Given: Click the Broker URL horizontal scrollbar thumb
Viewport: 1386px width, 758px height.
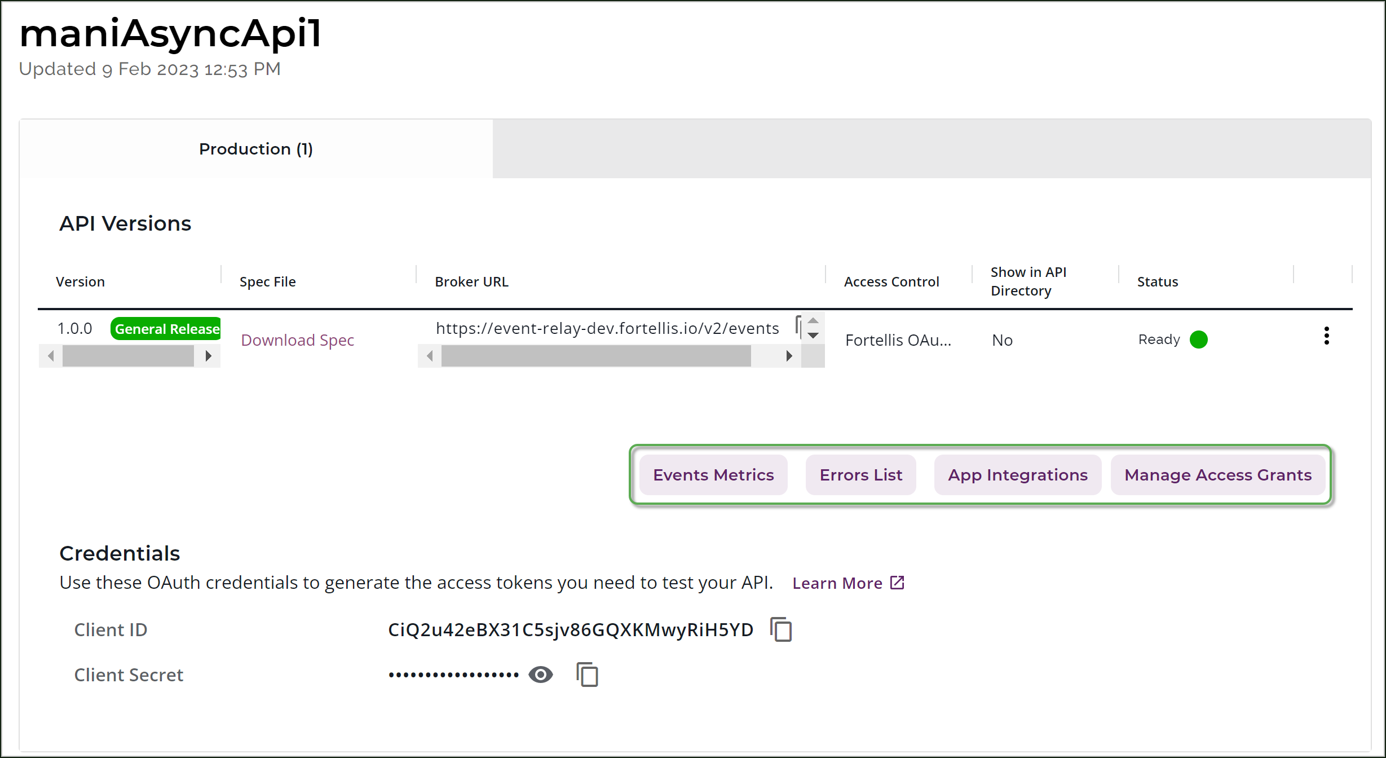Looking at the screenshot, I should pyautogui.click(x=595, y=356).
